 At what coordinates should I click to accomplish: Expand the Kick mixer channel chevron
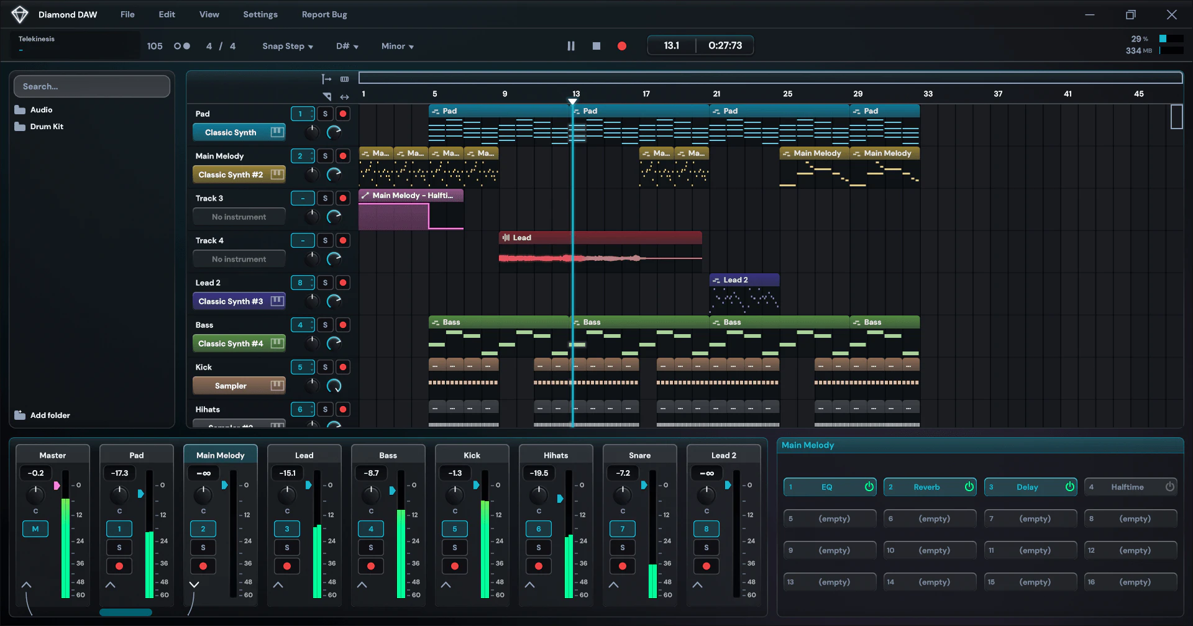pos(446,584)
